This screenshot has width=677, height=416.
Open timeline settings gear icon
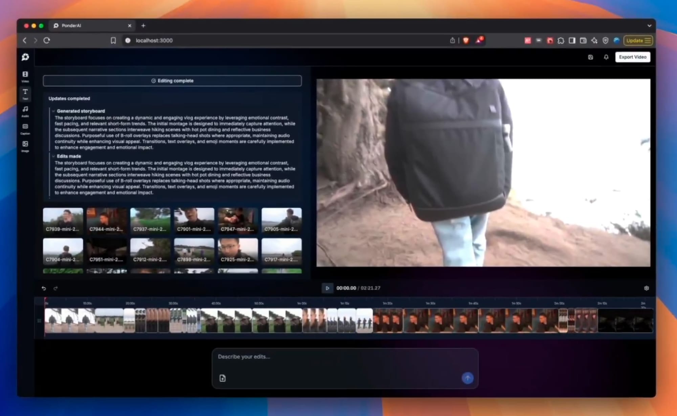(x=646, y=288)
